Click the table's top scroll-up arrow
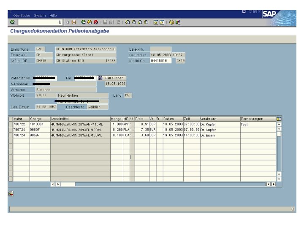This screenshot has height=228, width=304. pyautogui.click(x=279, y=124)
